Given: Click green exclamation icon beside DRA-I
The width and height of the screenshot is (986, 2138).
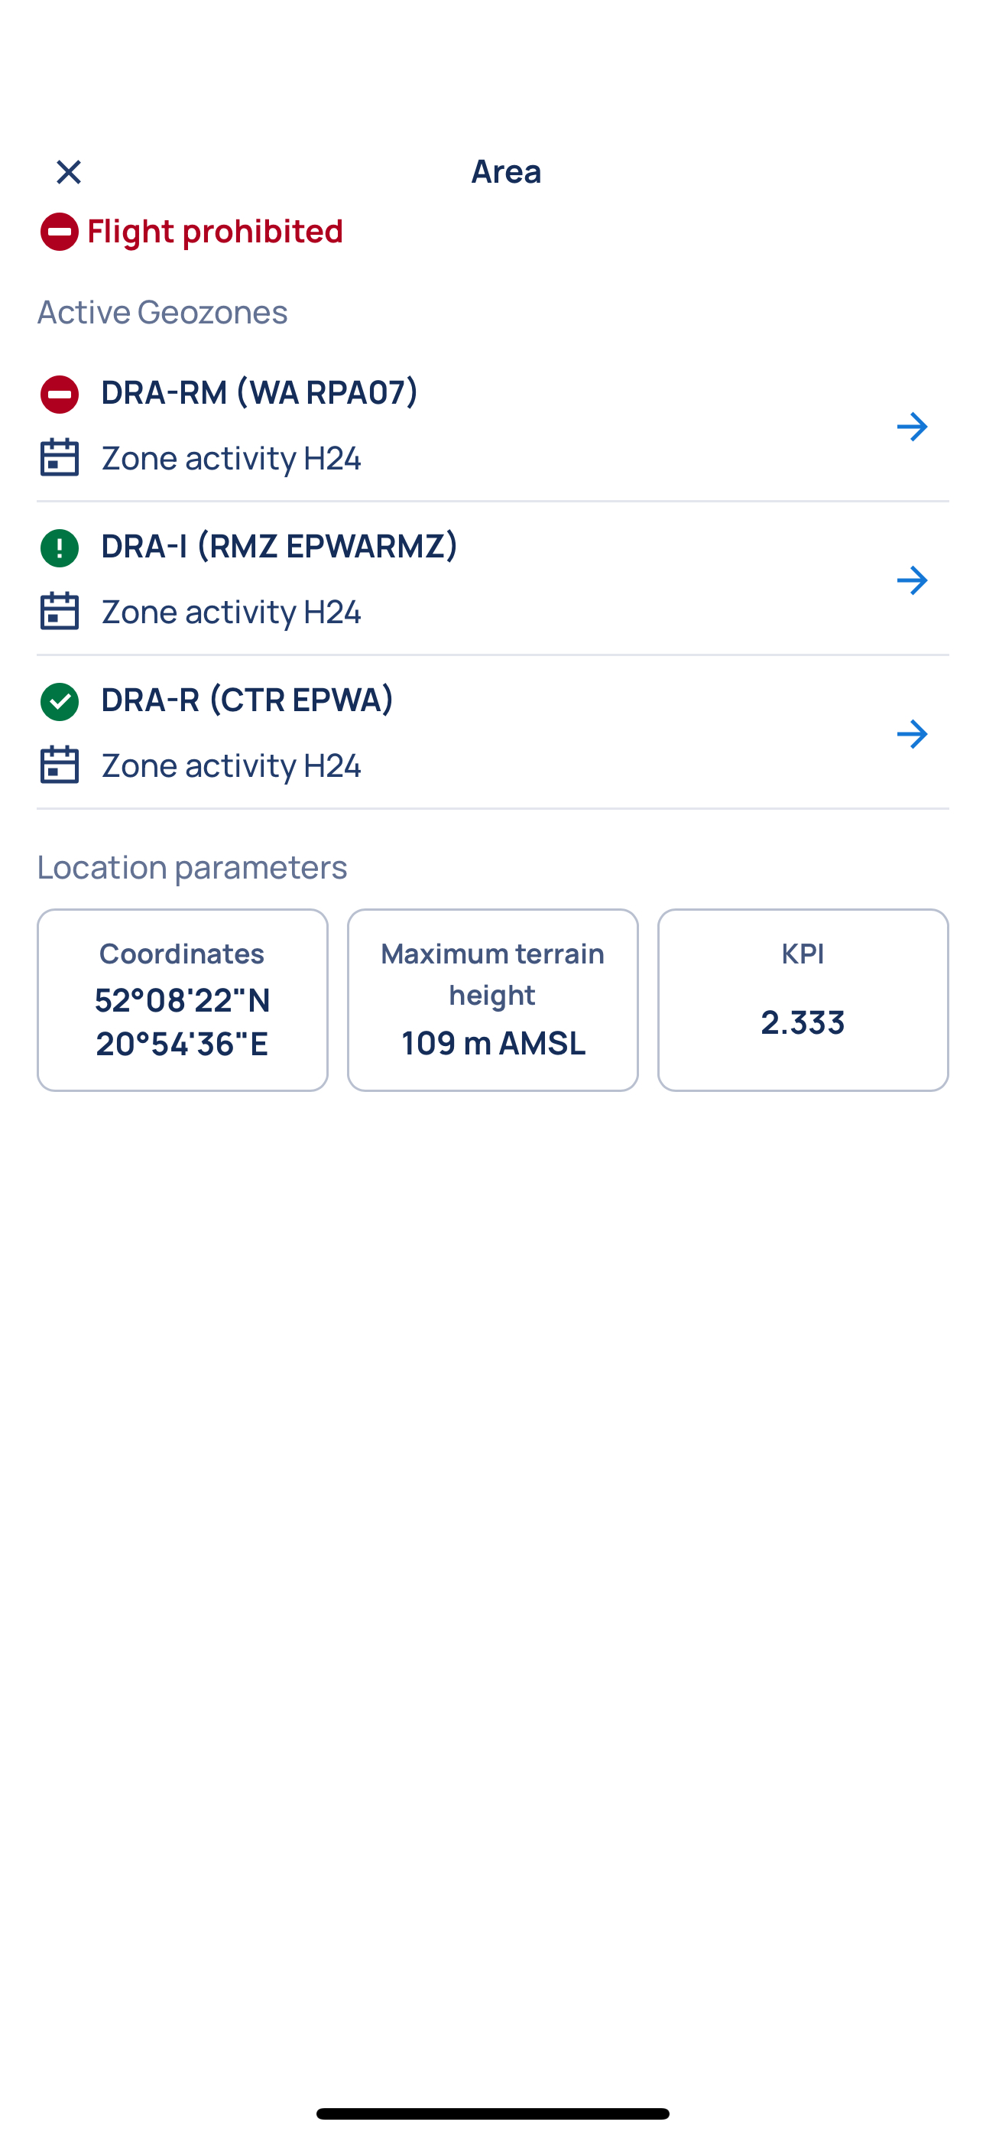Looking at the screenshot, I should [x=59, y=547].
